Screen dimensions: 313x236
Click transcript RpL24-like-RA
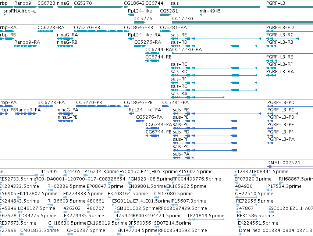131,39
